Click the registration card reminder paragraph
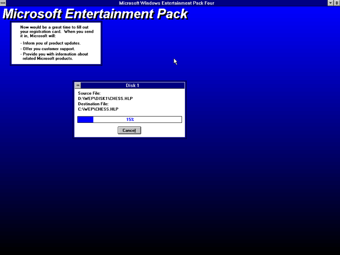Viewport: 340px width, 255px height. click(x=57, y=31)
